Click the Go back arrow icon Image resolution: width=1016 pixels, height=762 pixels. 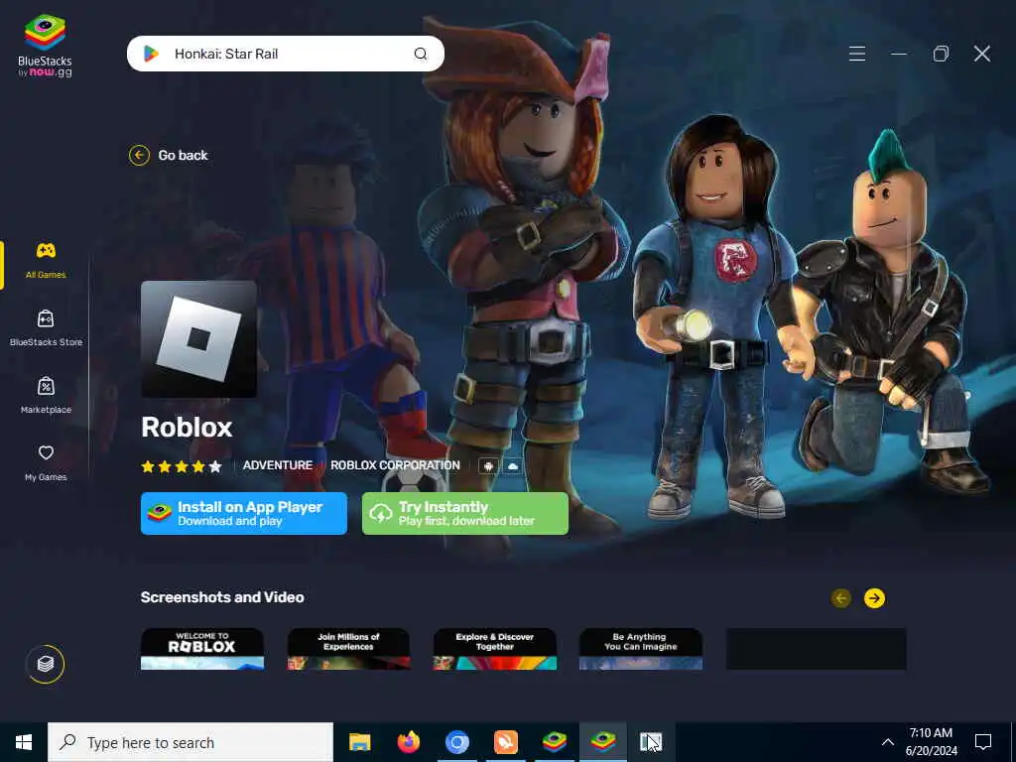(x=139, y=156)
